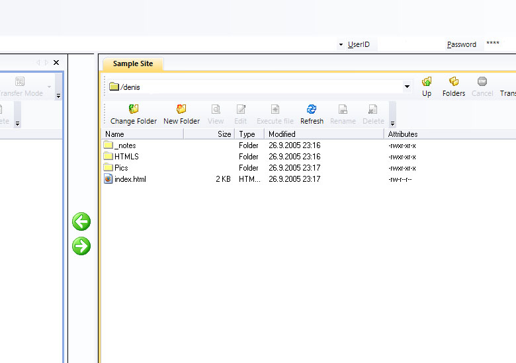Click the green left transfer arrow

(x=81, y=222)
